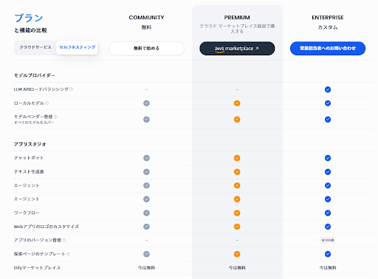Image resolution: width=378 pixels, height=279 pixels.
Task: Click the blue Enterprise checkmark for LLM APIロードバランシング
Action: 328,89
